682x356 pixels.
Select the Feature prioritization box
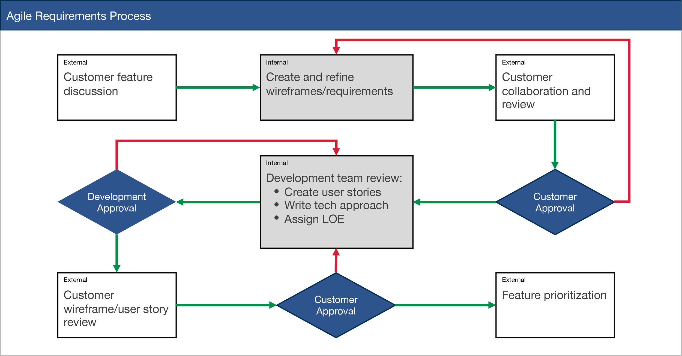pyautogui.click(x=555, y=305)
